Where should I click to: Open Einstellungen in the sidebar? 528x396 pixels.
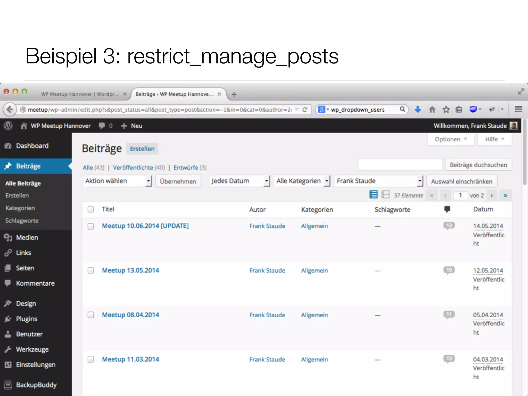(36, 365)
